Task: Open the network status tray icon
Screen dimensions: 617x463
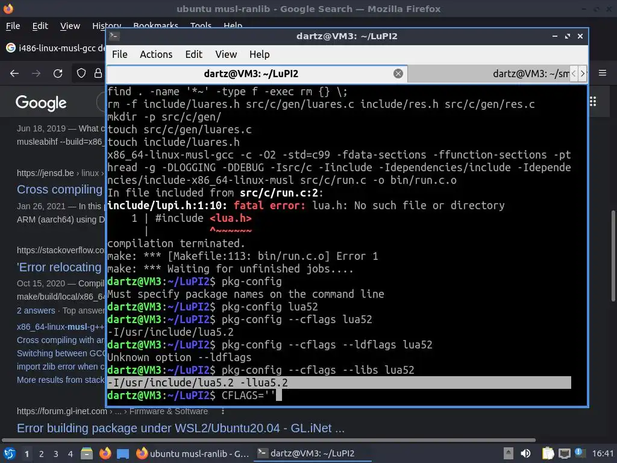Action: (564, 453)
